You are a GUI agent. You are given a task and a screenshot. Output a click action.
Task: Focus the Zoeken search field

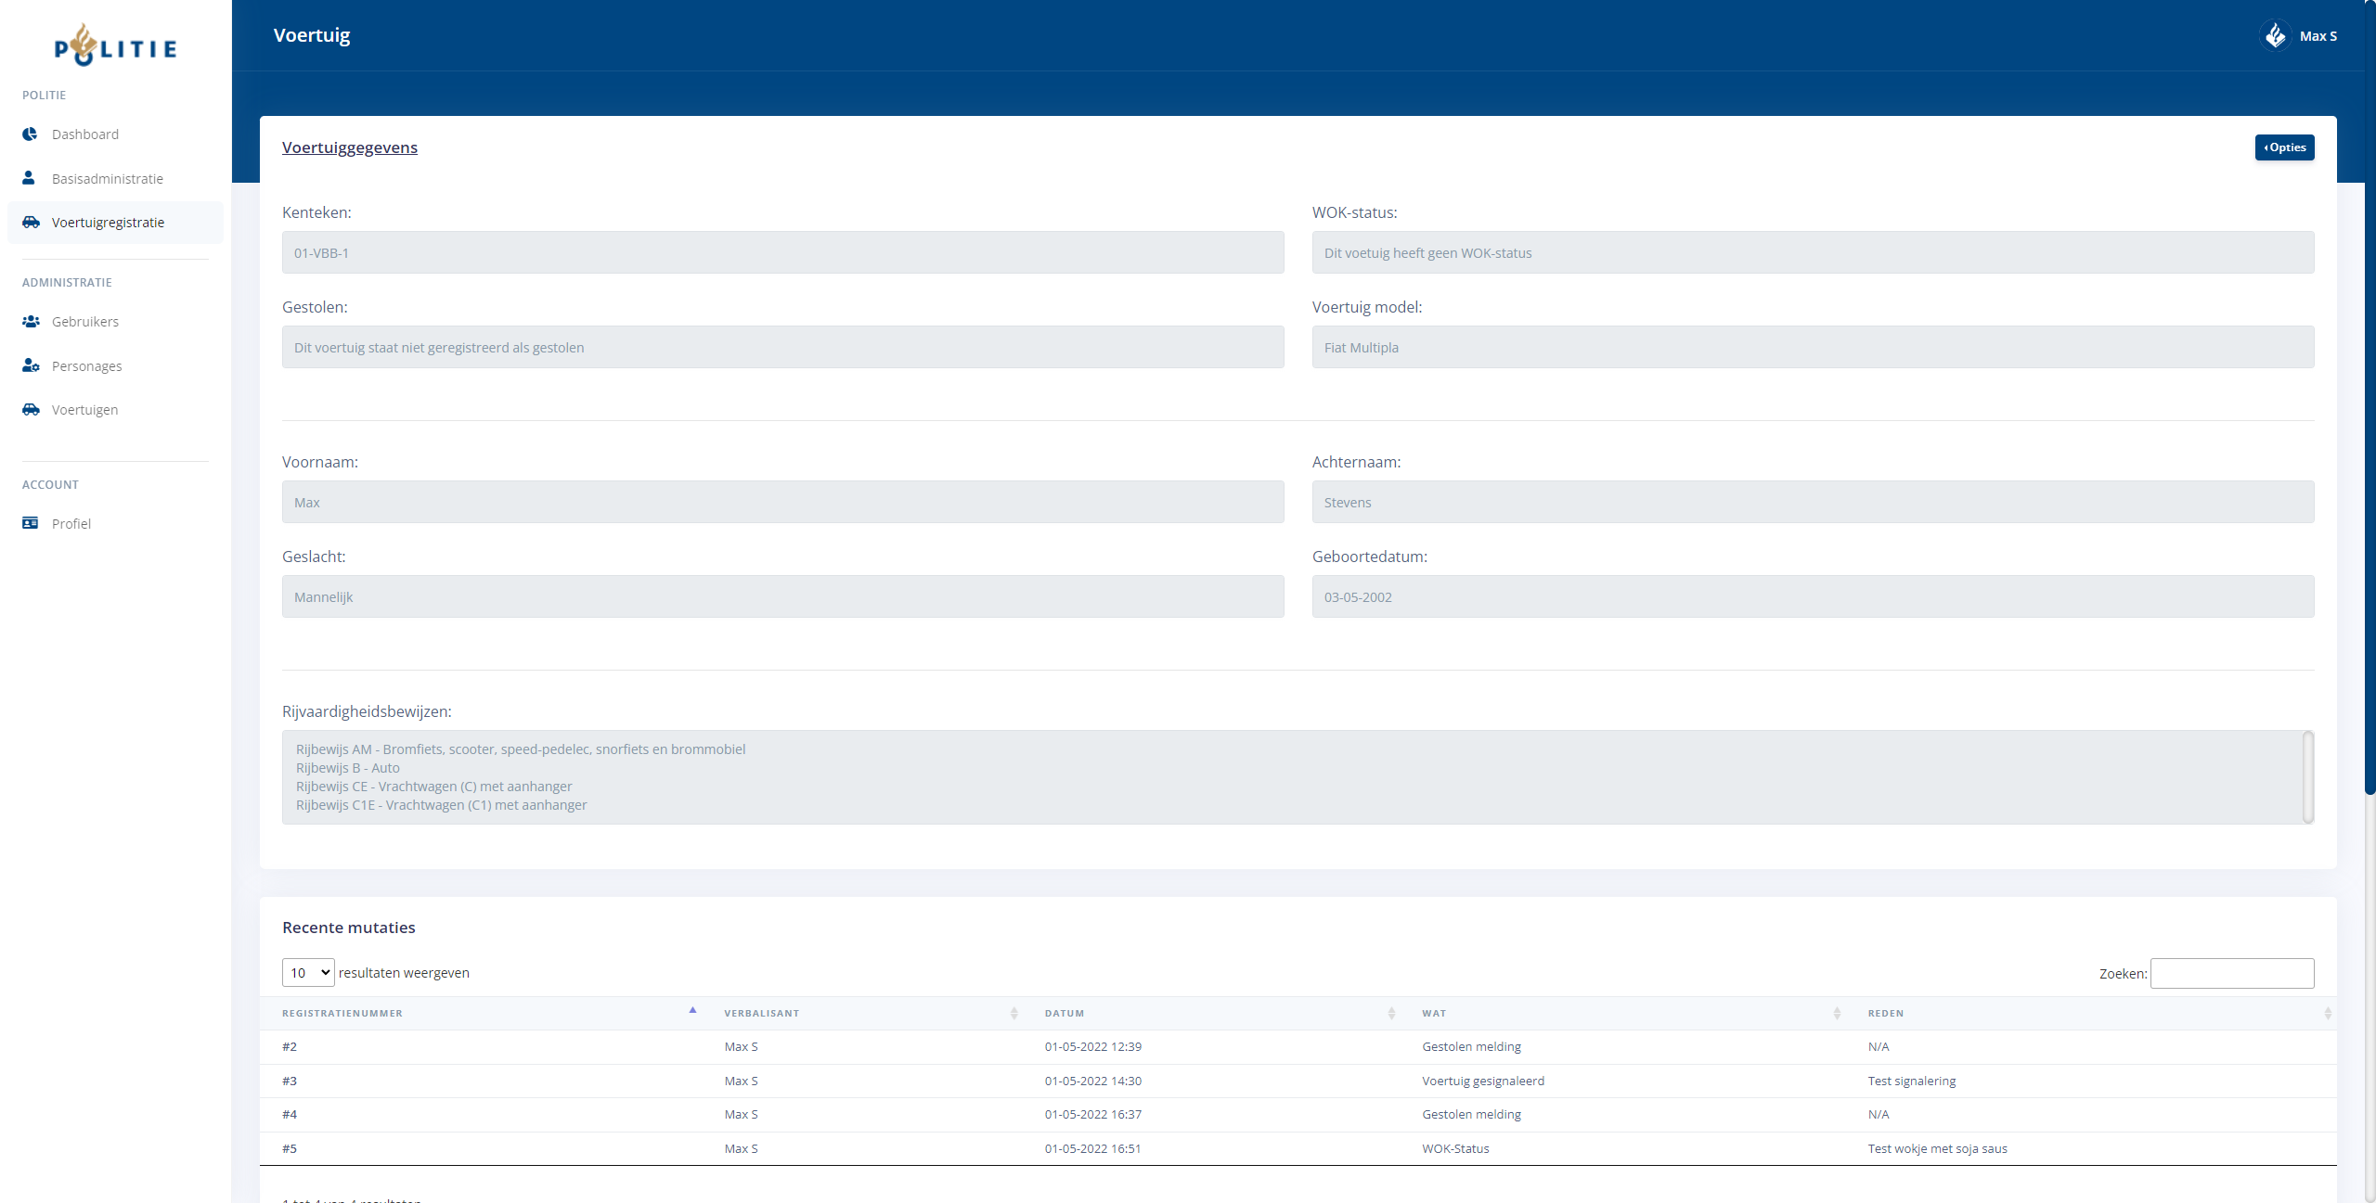2231,973
